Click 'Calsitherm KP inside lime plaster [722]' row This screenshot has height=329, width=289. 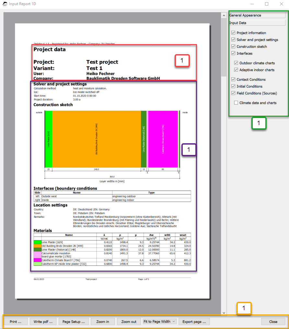click(x=112, y=264)
